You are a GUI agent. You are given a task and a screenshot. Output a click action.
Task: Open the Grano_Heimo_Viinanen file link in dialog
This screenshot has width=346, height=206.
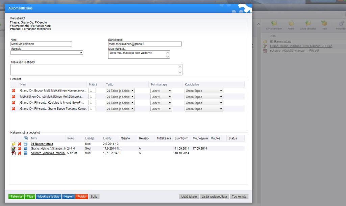click(48, 149)
